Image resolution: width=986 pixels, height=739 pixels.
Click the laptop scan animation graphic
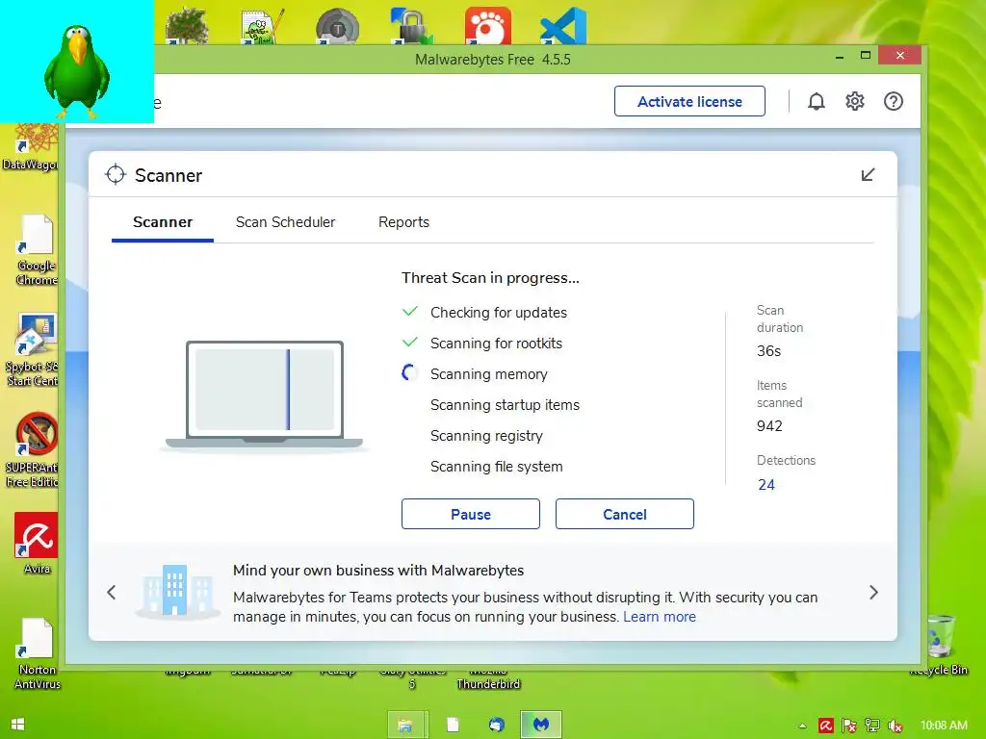(264, 395)
